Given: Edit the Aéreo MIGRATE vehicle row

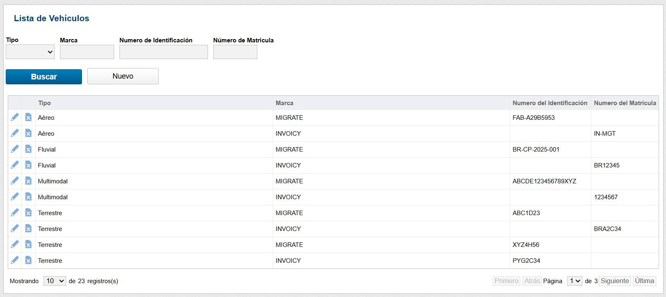Looking at the screenshot, I should coord(15,117).
